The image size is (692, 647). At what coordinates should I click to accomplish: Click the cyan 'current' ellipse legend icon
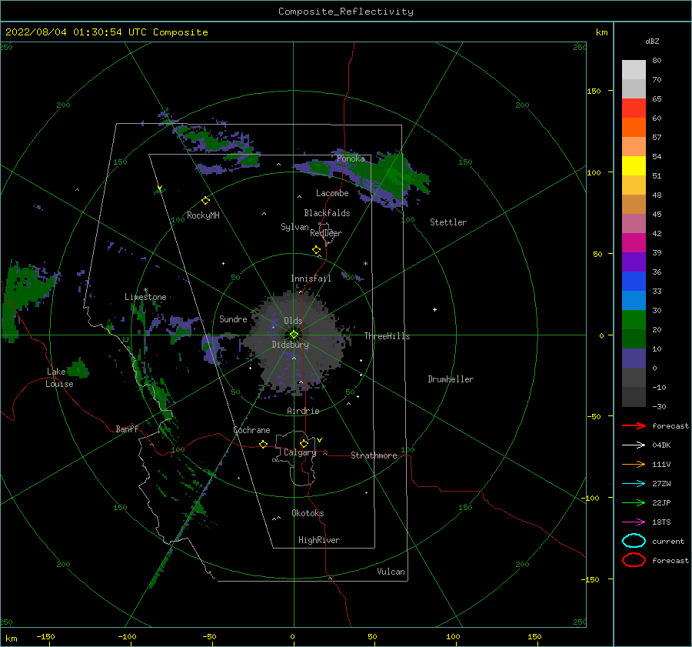coord(634,541)
